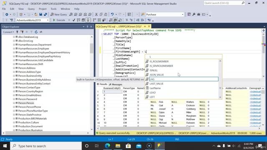Screen dimensions: 267x150
Task: Click the Undo arrow icon
Action: [112, 15]
